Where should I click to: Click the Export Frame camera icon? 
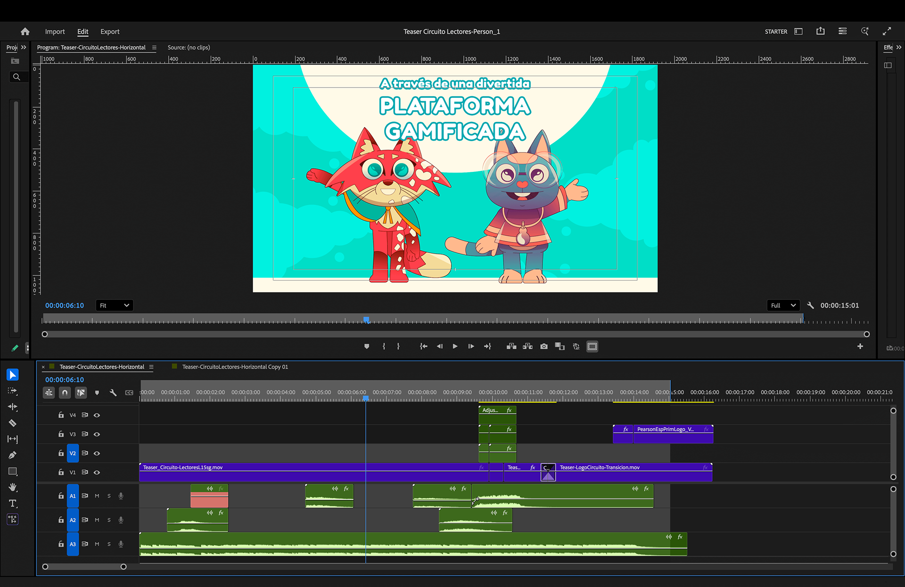544,346
